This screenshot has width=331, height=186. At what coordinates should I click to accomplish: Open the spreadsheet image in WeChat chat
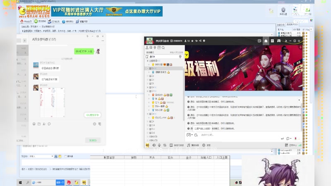click(53, 103)
